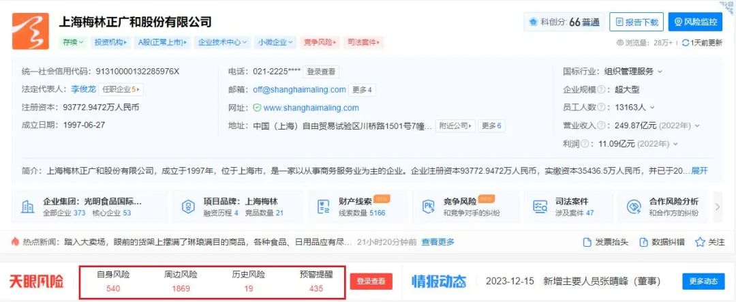Click 统一社会信用代码 value 91310000132285976X
The image size is (736, 302).
point(137,72)
